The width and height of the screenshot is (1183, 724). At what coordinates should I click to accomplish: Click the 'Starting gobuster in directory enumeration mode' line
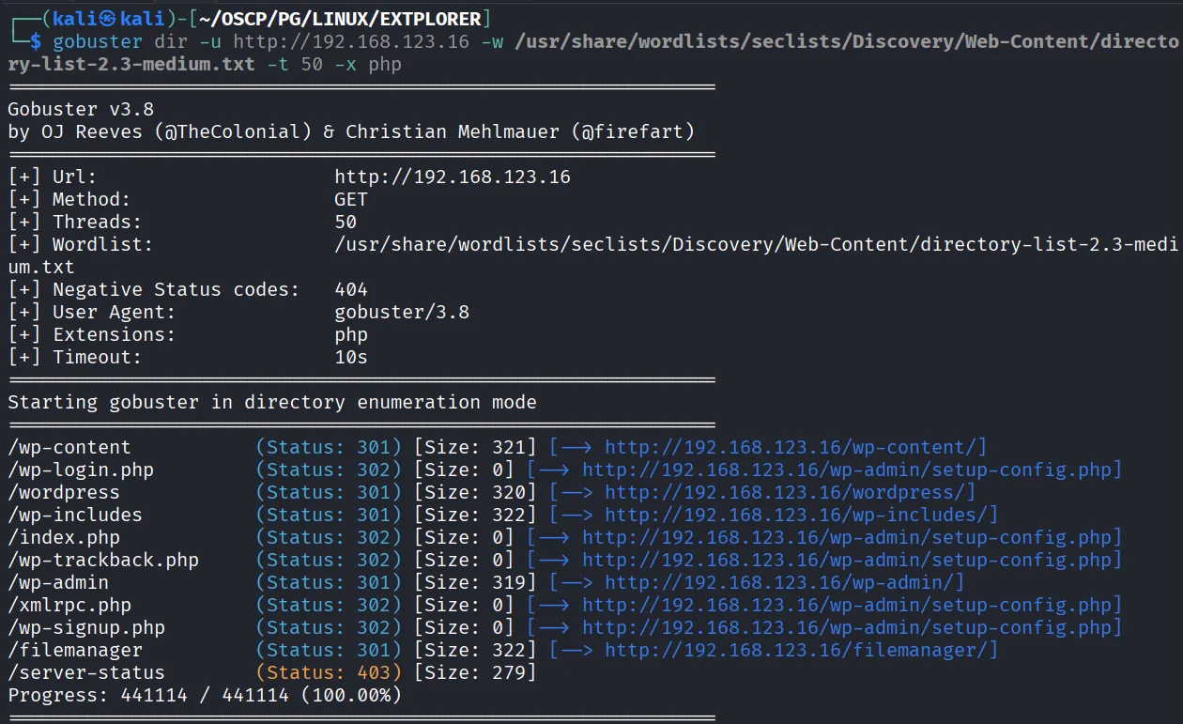pyautogui.click(x=272, y=402)
